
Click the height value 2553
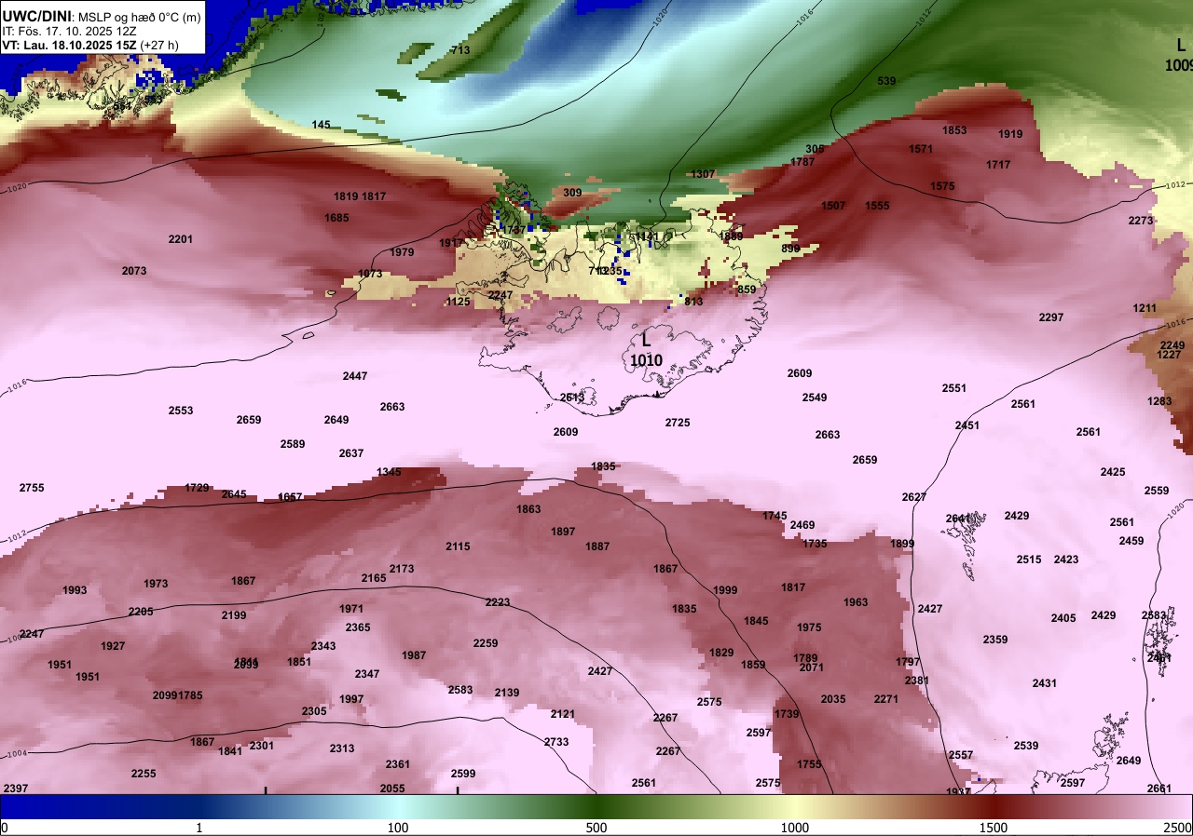pyautogui.click(x=181, y=411)
